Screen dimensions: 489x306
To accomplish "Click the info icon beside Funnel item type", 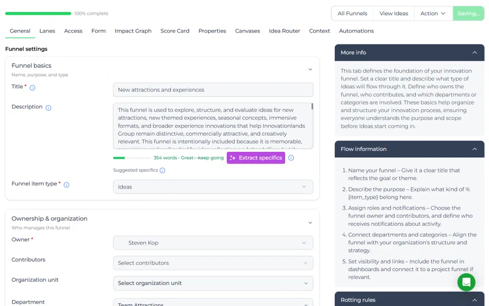I will (x=66, y=185).
